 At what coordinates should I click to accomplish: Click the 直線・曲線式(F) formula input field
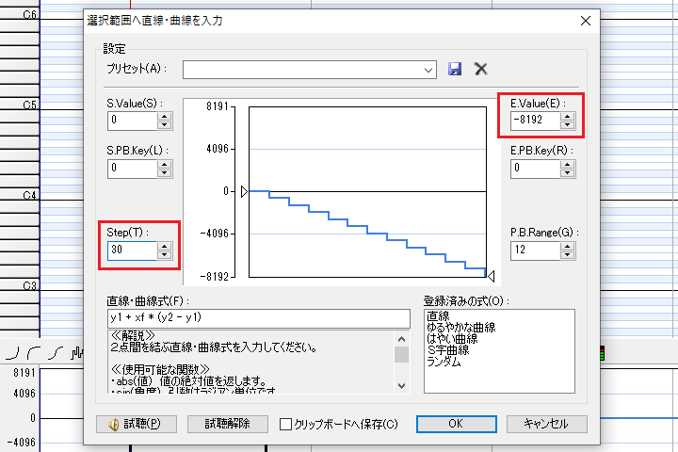click(x=258, y=318)
